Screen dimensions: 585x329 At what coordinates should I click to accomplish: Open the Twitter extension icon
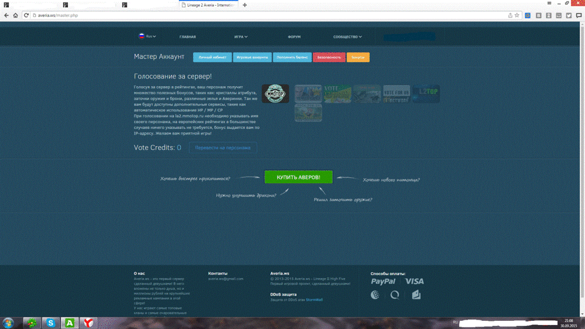coord(569,15)
